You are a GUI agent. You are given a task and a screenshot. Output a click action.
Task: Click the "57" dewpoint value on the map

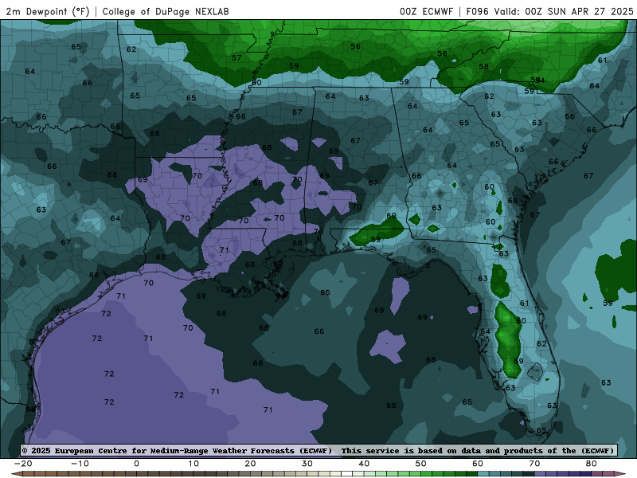click(236, 57)
